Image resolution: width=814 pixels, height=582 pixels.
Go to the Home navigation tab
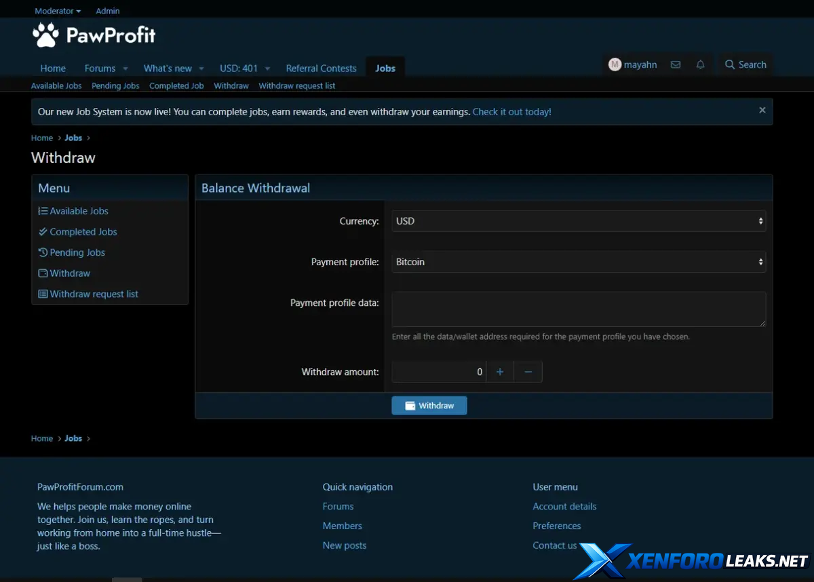tap(53, 69)
